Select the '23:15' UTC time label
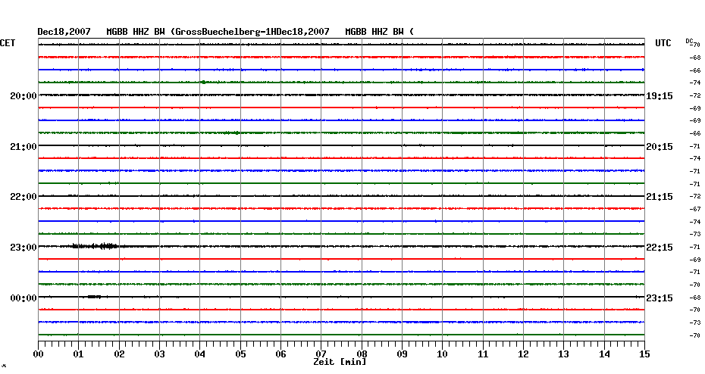This screenshot has width=705, height=374. [660, 298]
